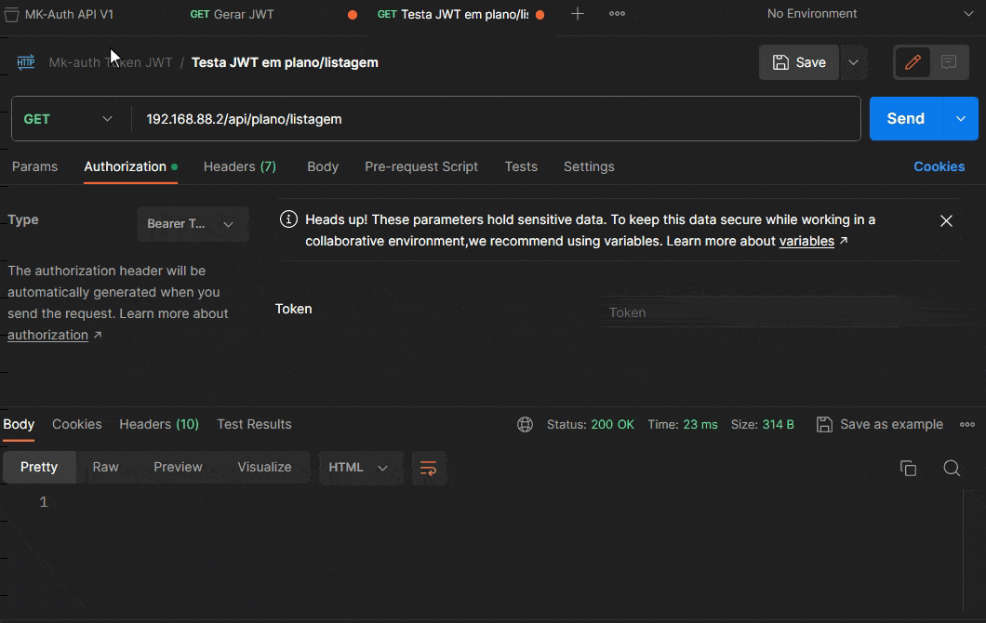
Task: Click the pencil edit mode icon
Action: click(913, 62)
